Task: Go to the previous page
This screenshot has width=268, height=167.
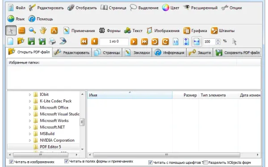Action: pyautogui.click(x=94, y=41)
